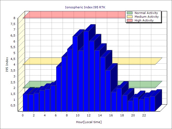The width and height of the screenshot is (172, 129).
Task: Click the shortest blue bar near hour 19
Action: [x=130, y=106]
